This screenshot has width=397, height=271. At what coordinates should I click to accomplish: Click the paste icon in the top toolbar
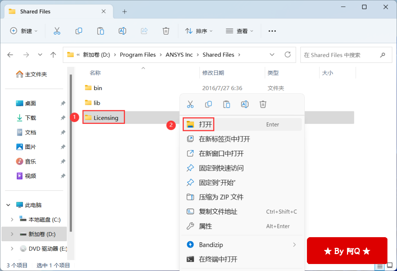pyautogui.click(x=100, y=31)
